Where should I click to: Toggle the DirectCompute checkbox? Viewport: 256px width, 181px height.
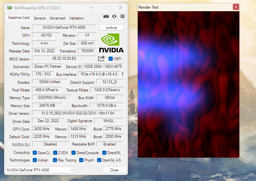(x=73, y=153)
